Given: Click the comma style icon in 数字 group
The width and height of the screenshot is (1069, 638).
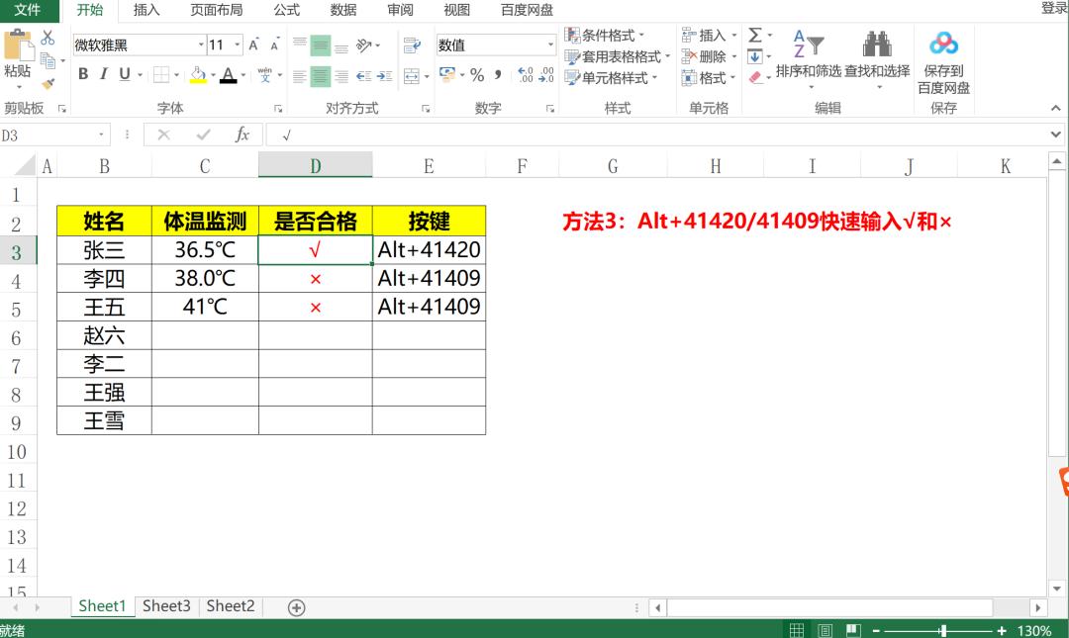Looking at the screenshot, I should (500, 73).
